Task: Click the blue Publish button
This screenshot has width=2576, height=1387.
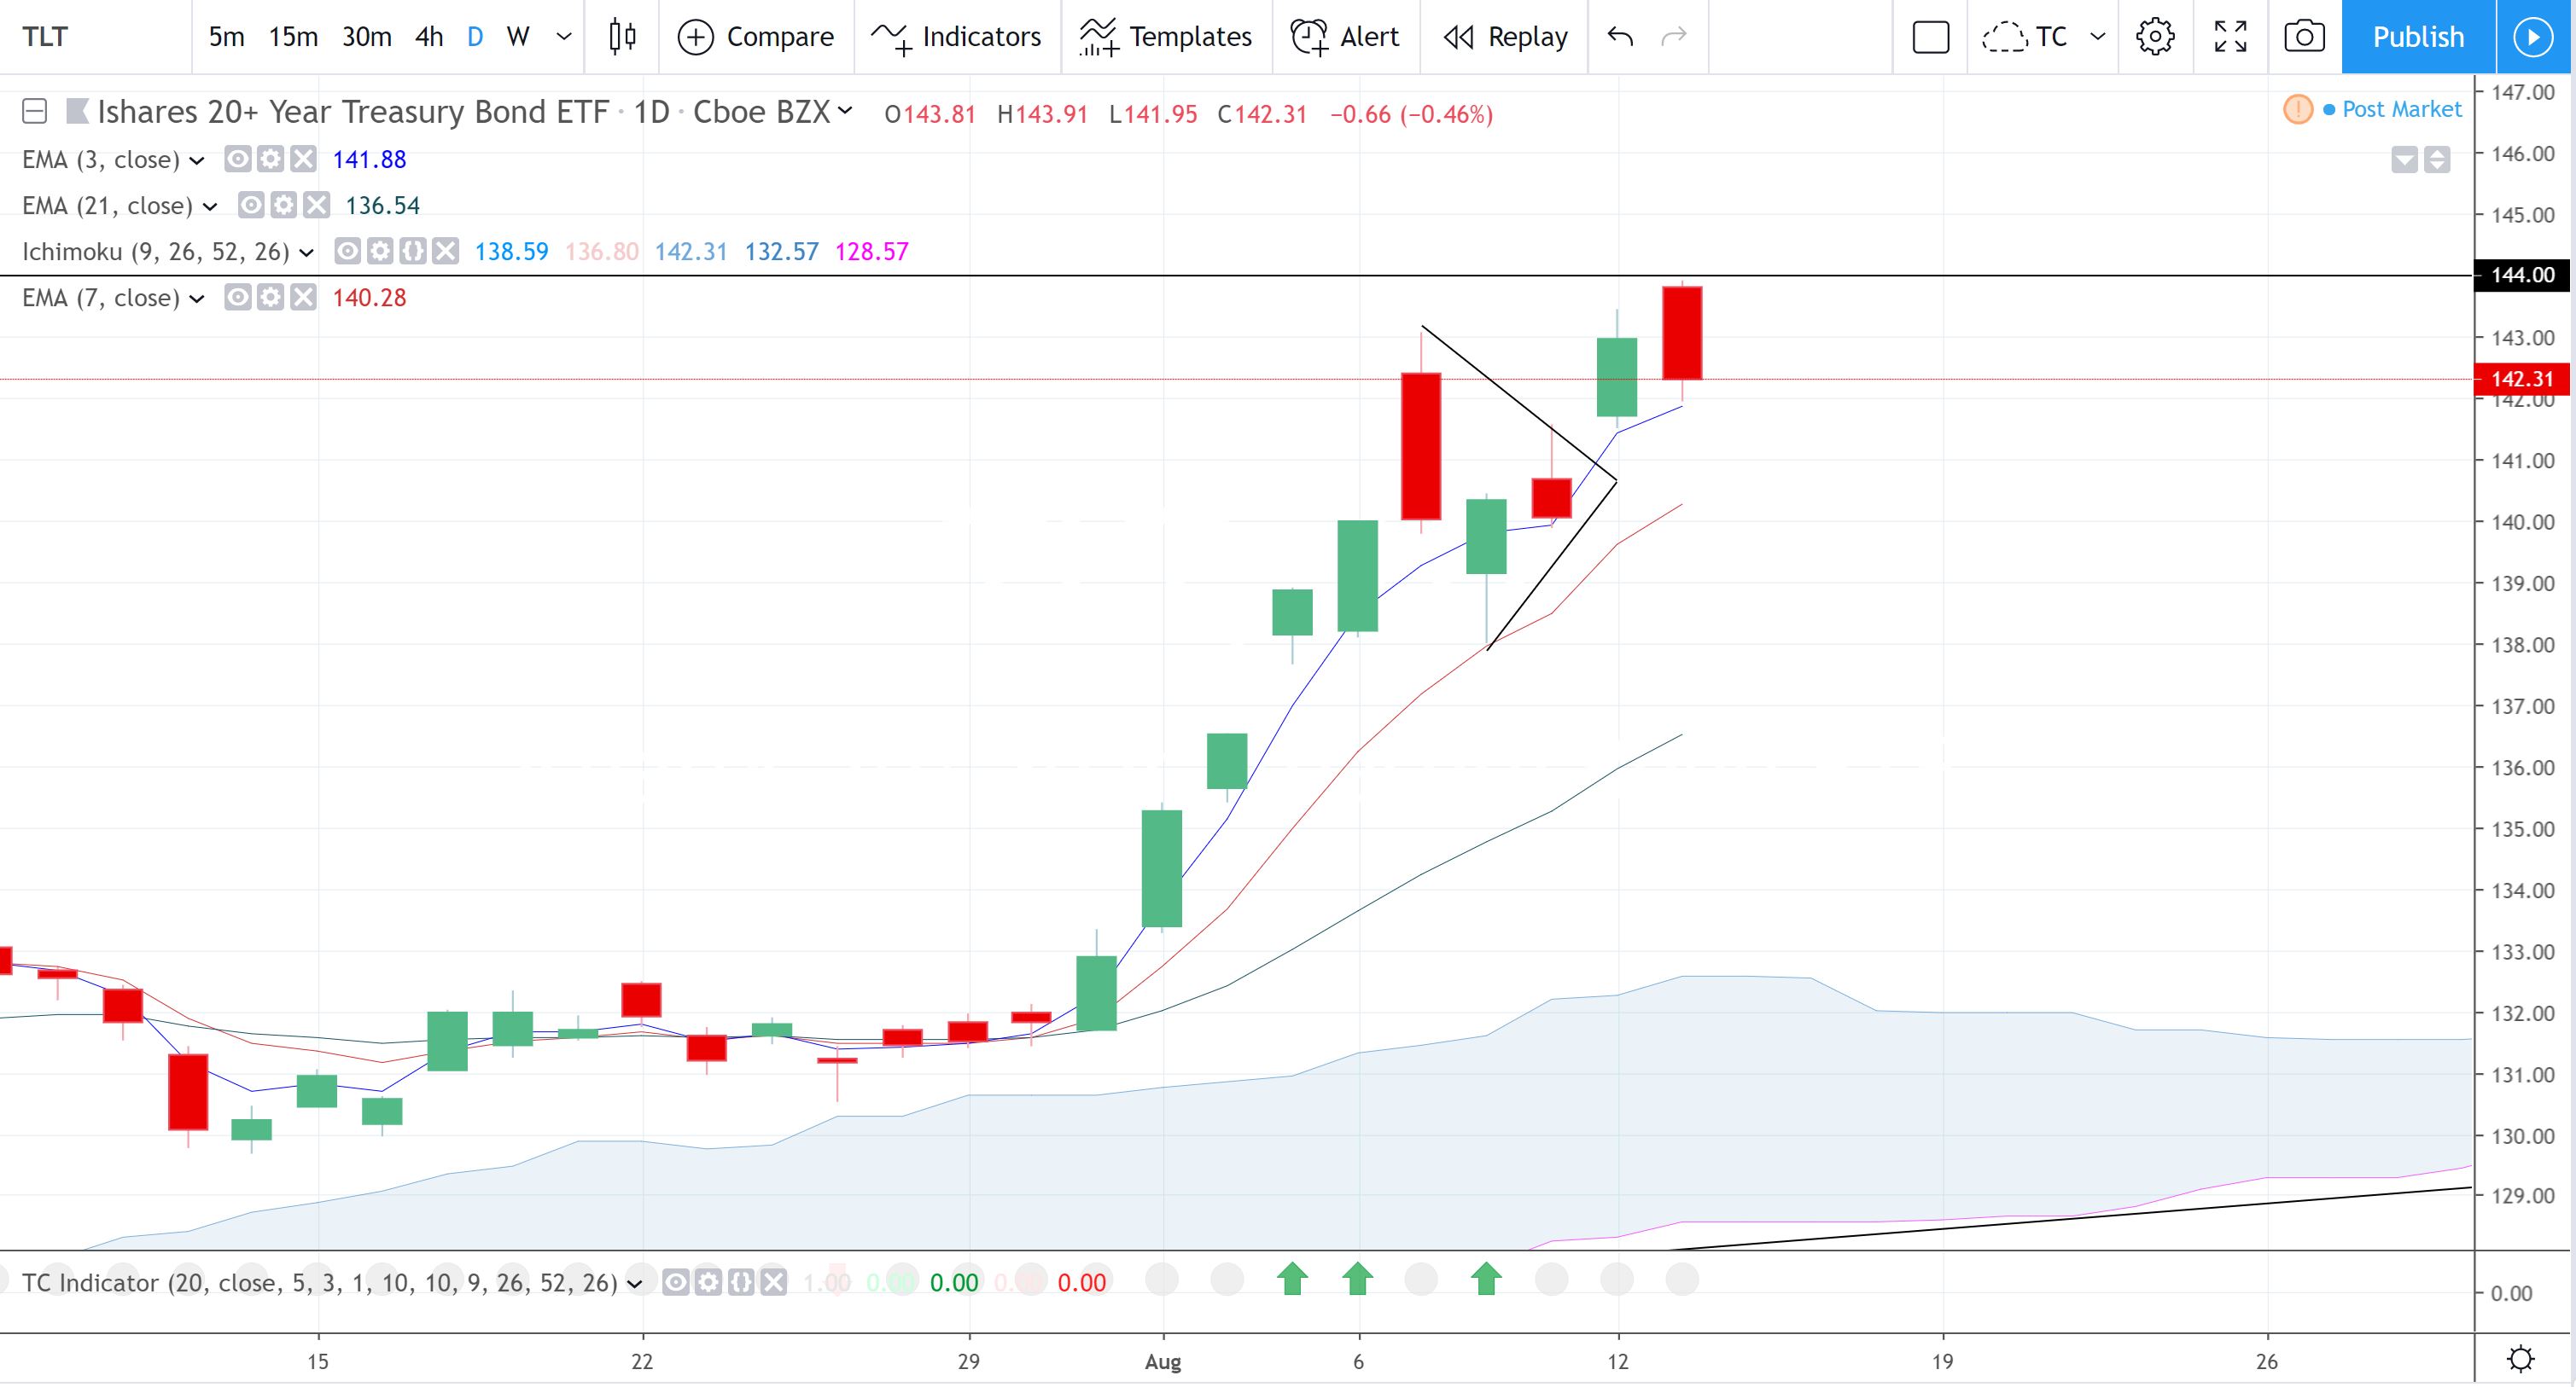Action: (x=2418, y=37)
